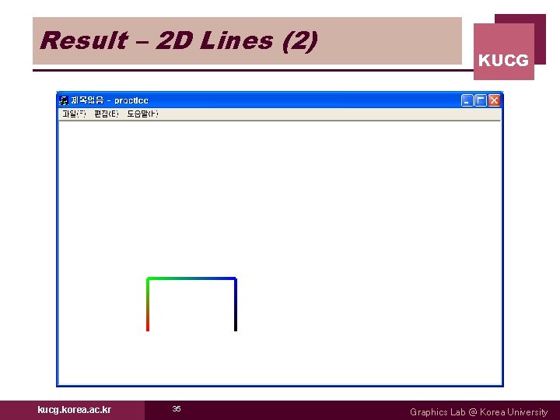Click the slide number 35
This screenshot has height=420, width=560.
pos(177,408)
